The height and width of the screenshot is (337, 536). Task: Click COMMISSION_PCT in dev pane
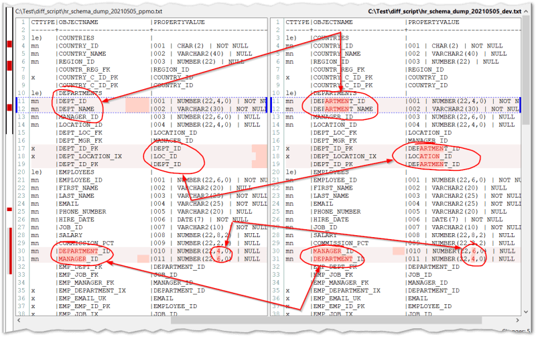[341, 243]
